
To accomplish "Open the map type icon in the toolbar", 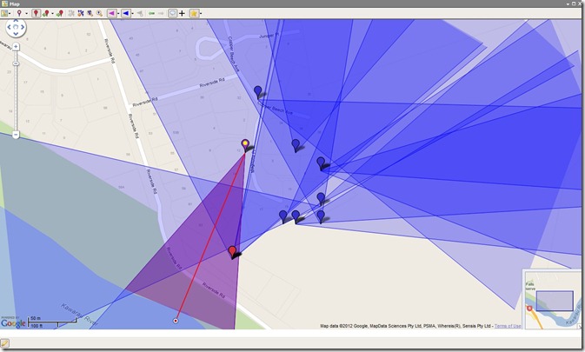I will pyautogui.click(x=4, y=13).
